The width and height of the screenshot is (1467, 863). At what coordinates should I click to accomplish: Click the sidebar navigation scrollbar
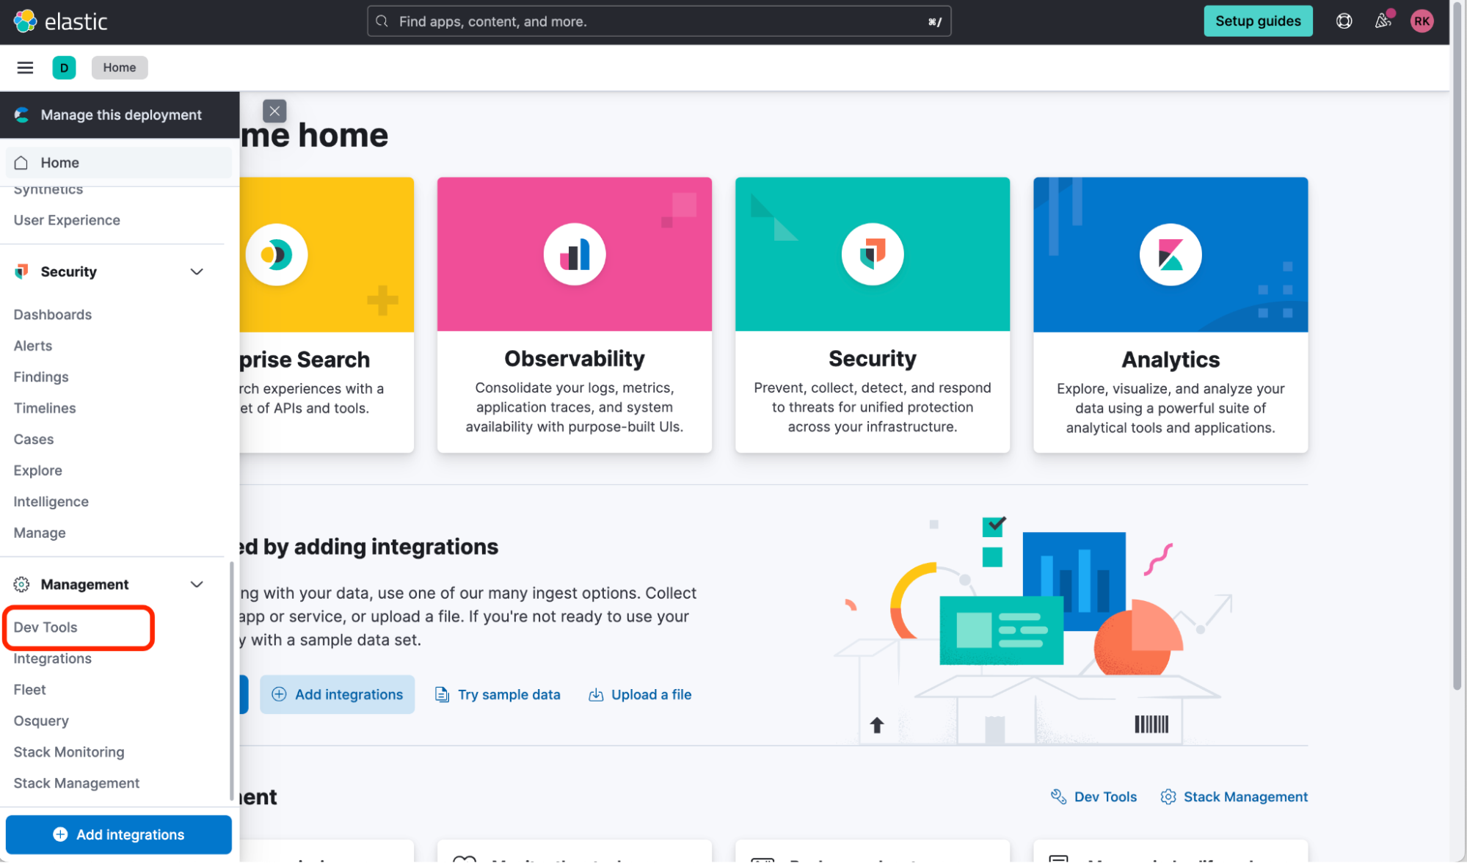(x=231, y=681)
